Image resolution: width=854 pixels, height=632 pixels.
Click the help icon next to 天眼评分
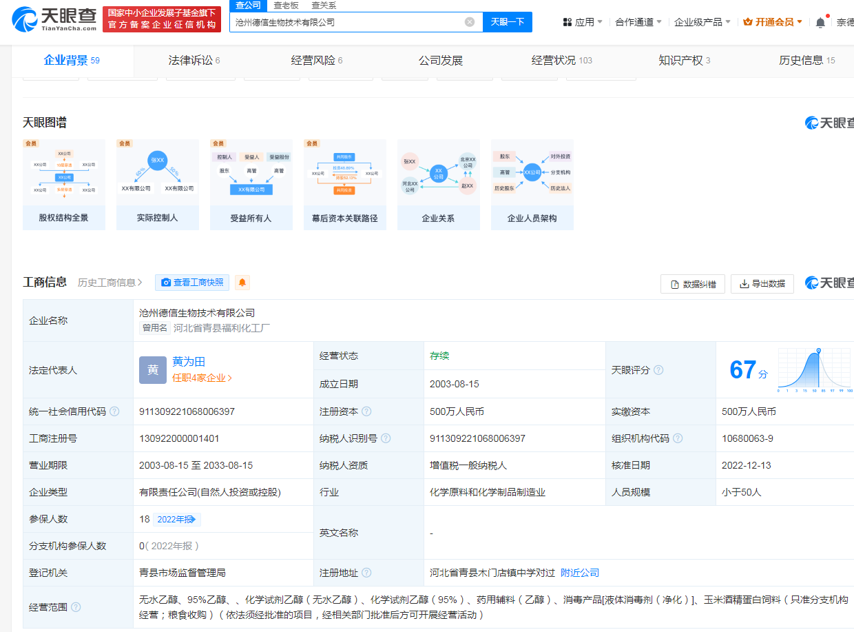point(658,370)
